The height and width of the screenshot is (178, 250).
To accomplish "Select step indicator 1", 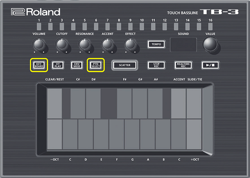I will tap(39, 26).
